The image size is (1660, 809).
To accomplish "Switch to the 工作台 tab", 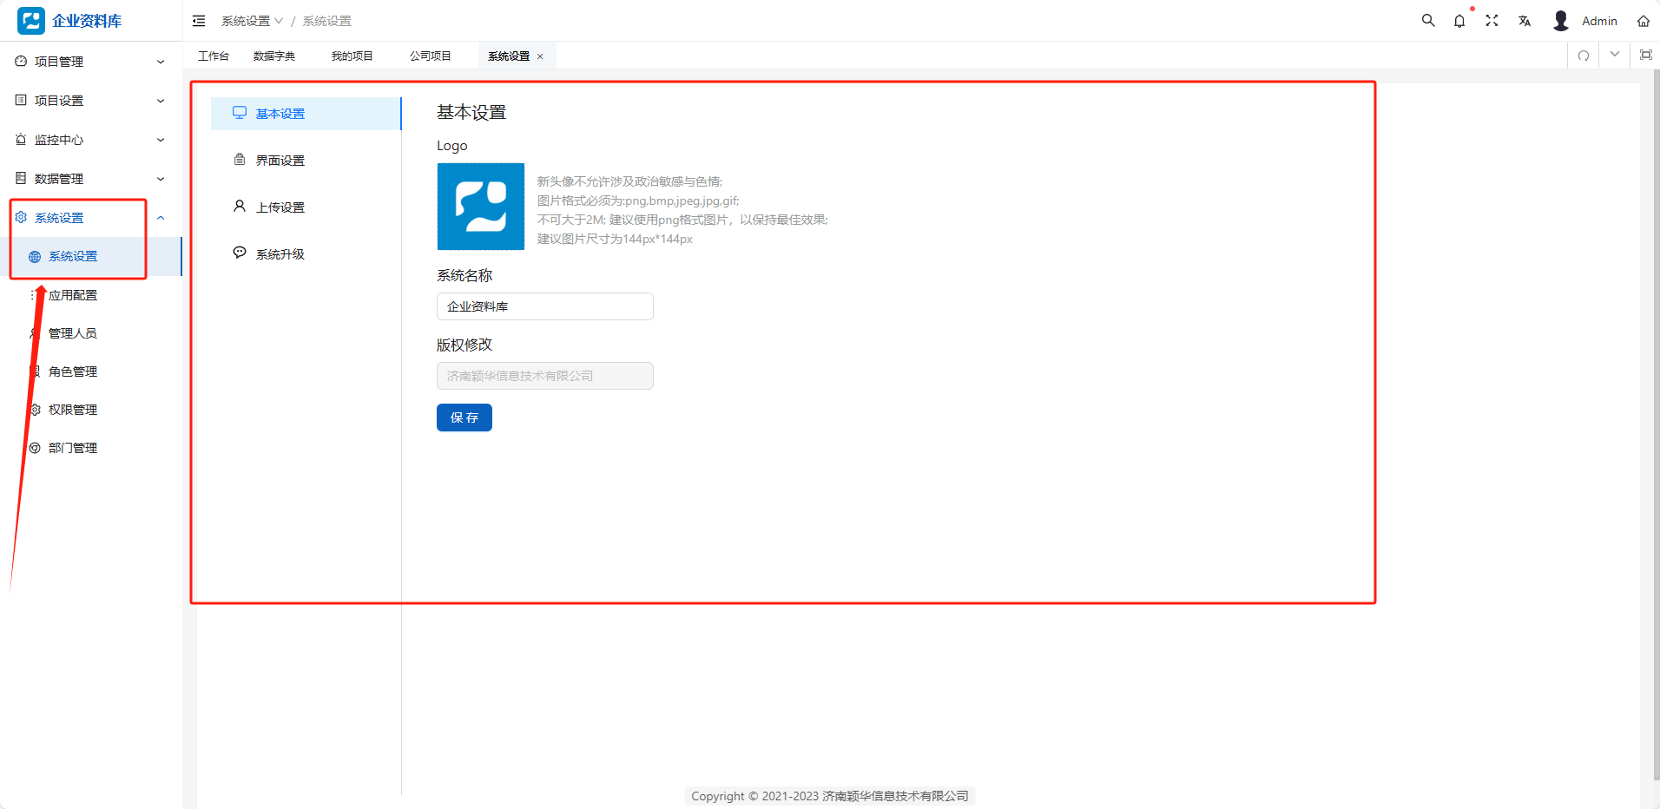I will click(x=214, y=56).
